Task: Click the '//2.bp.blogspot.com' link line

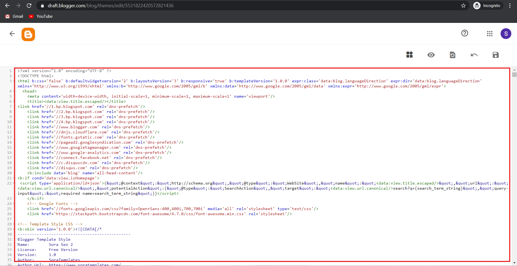Action: [91, 112]
